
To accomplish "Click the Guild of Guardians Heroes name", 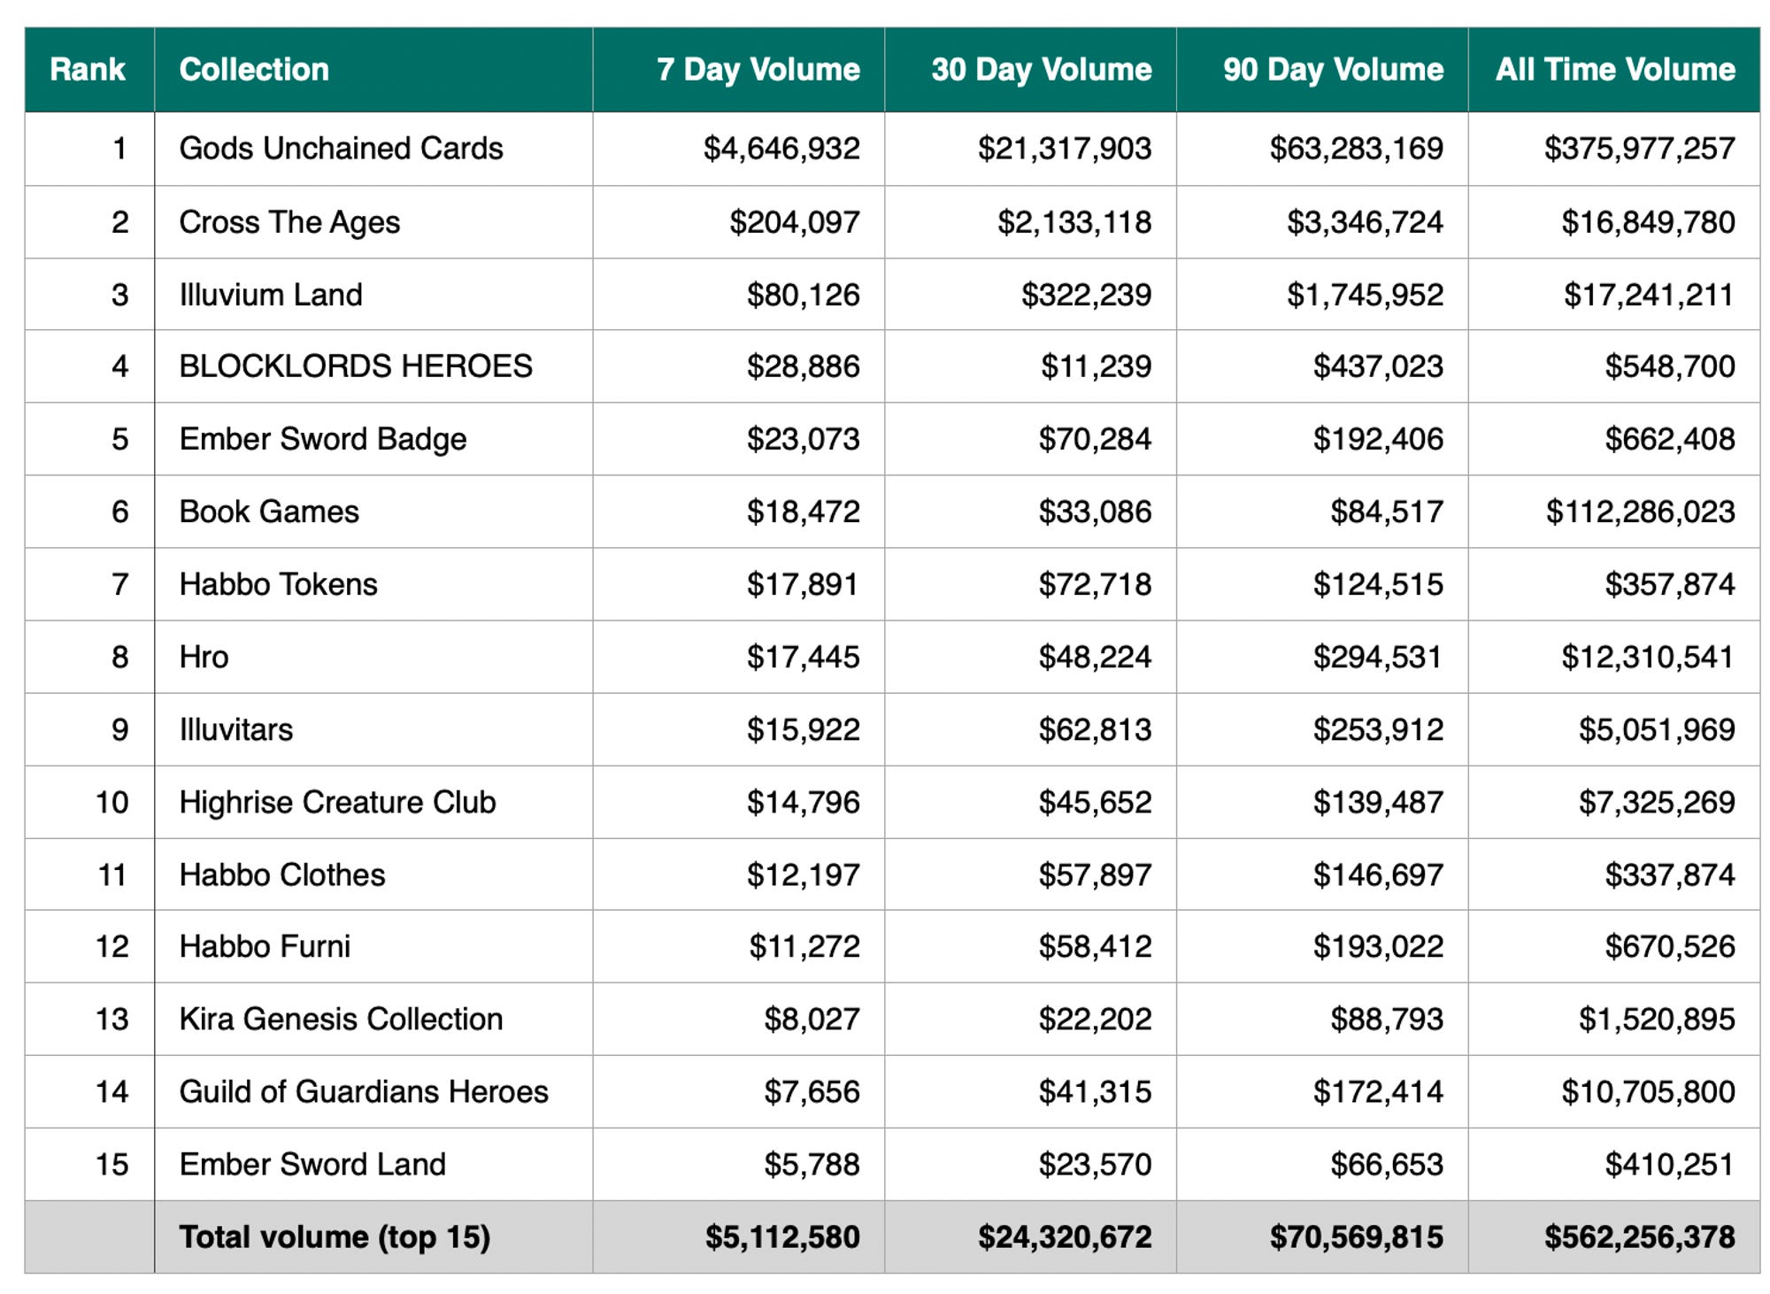I will click(364, 1090).
